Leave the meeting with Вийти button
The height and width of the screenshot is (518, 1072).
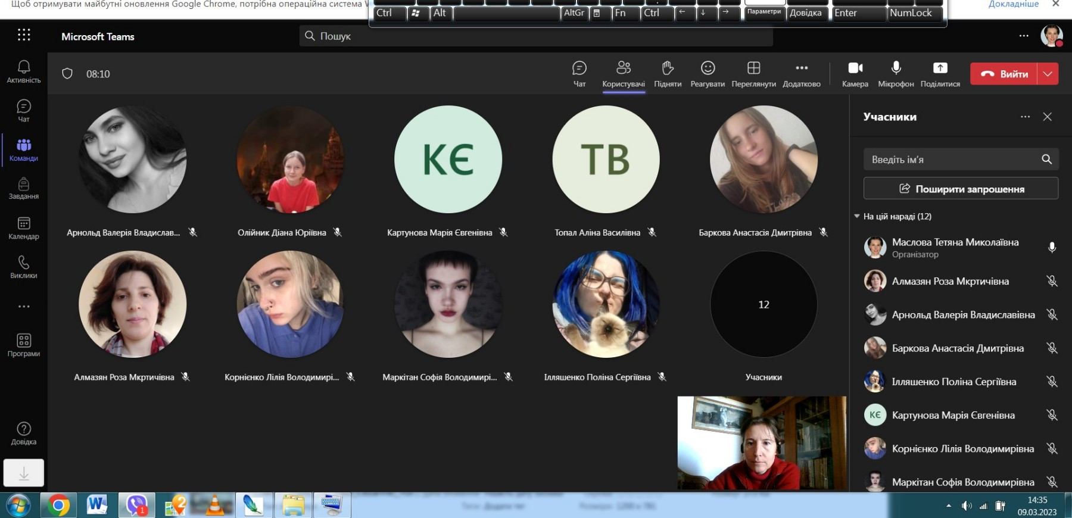coord(1004,74)
